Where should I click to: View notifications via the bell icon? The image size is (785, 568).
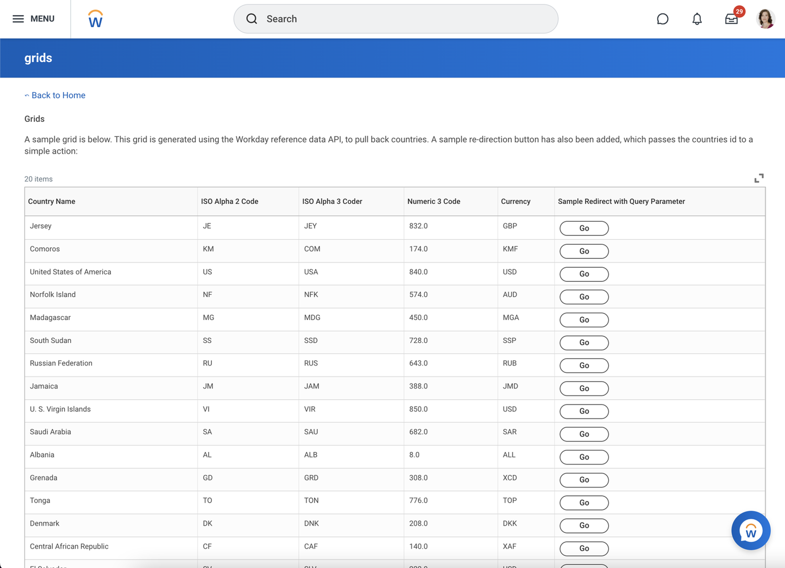click(697, 19)
